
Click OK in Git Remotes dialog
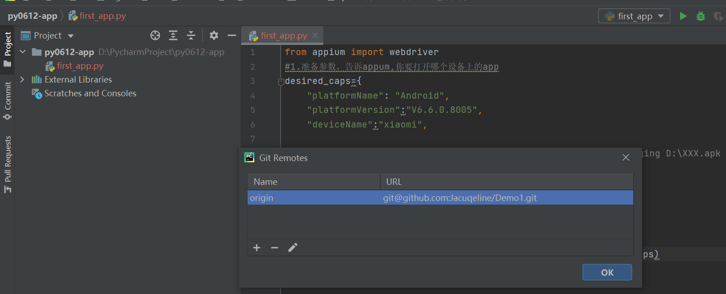(607, 272)
